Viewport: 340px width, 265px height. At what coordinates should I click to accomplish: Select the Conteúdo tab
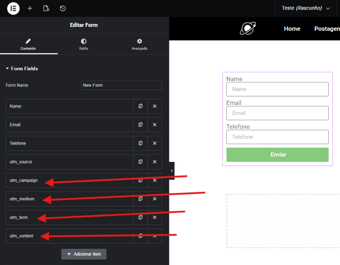click(x=28, y=44)
